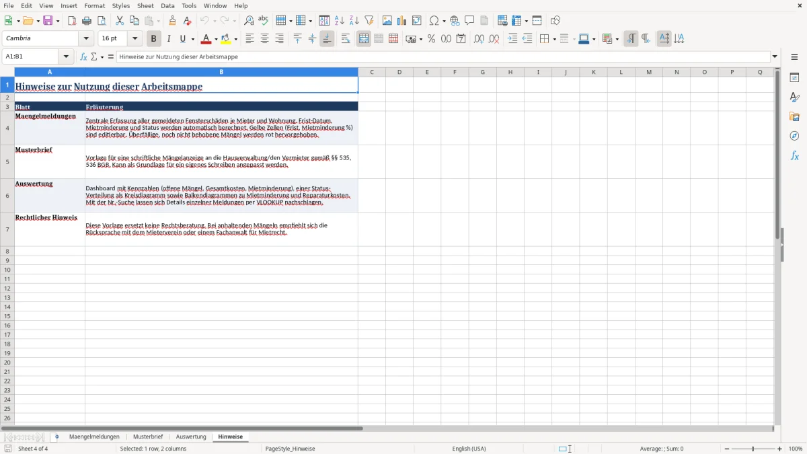This screenshot has height=454, width=807.
Task: Open the Sheet menu
Action: [x=145, y=5]
